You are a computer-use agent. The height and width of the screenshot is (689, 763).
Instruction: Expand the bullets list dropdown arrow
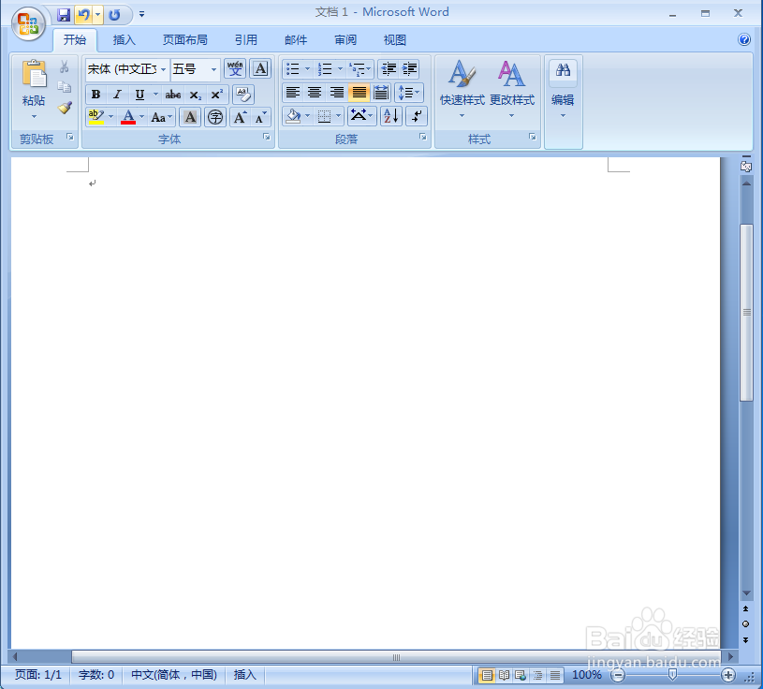tap(307, 69)
